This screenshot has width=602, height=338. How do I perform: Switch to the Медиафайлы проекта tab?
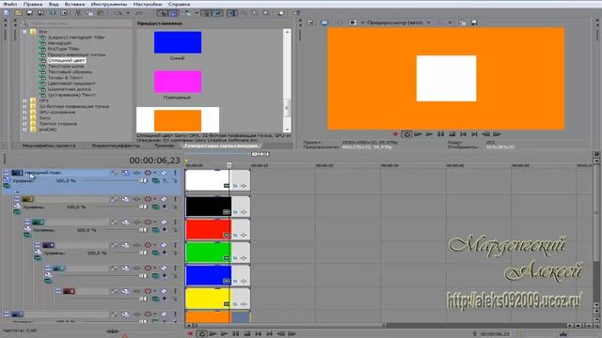pyautogui.click(x=49, y=146)
